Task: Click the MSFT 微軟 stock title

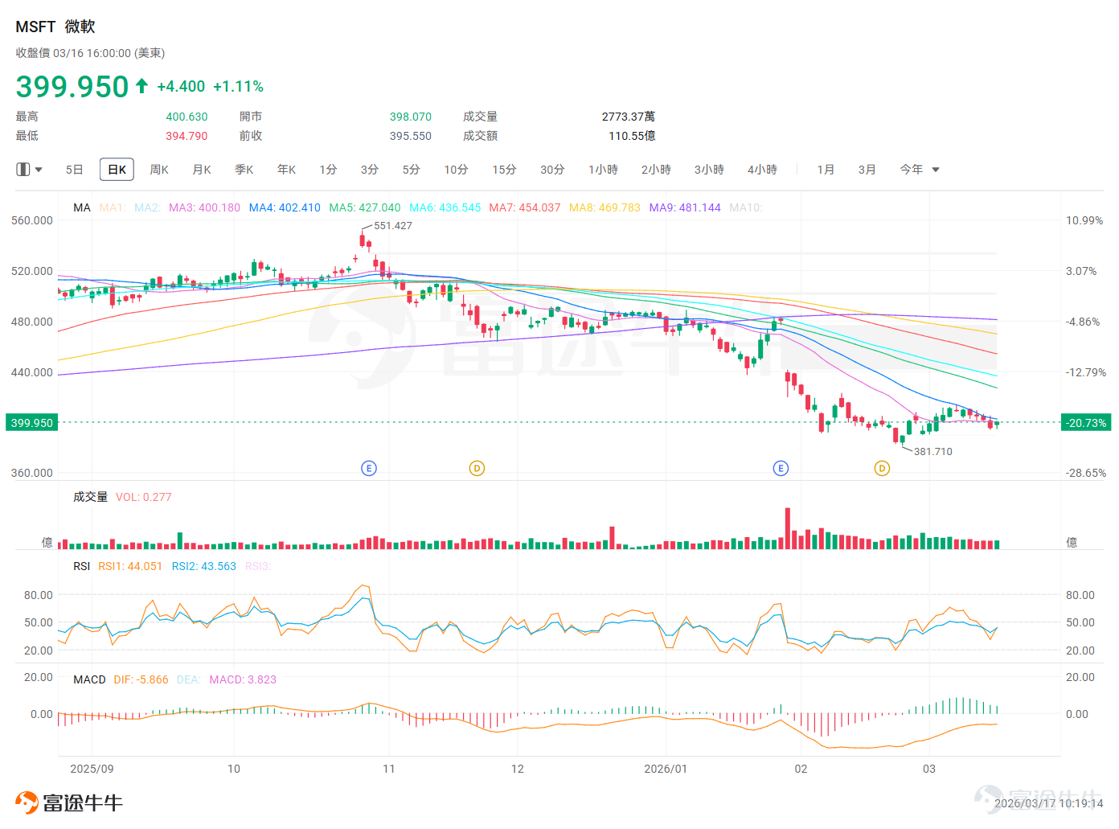Action: coord(55,27)
